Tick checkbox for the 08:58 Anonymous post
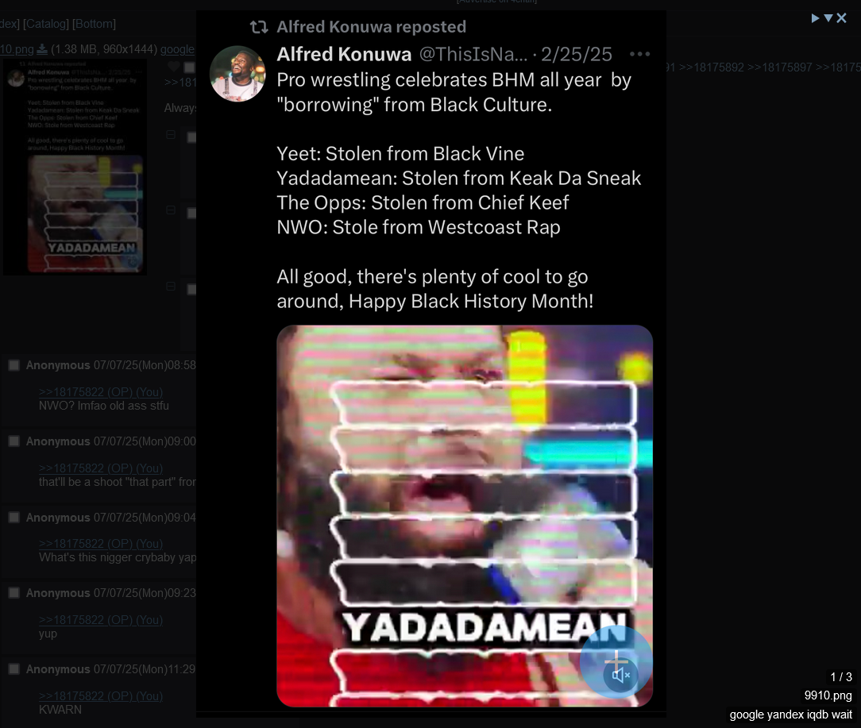The width and height of the screenshot is (861, 728). (14, 365)
